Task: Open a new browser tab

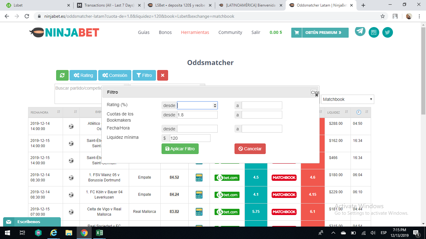Action: pyautogui.click(x=363, y=5)
